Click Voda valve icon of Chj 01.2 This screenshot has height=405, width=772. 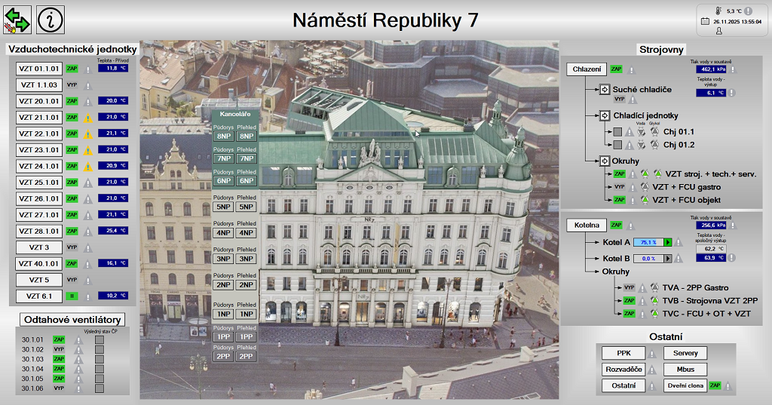(641, 144)
